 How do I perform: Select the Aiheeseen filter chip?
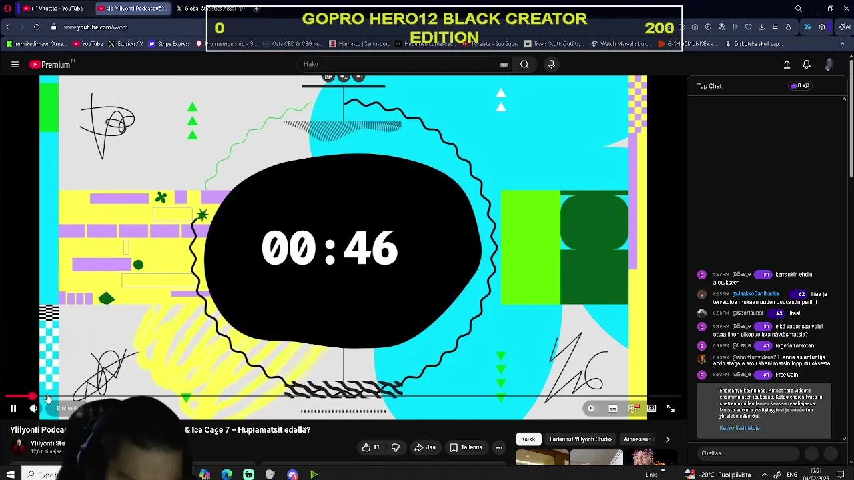(x=637, y=439)
